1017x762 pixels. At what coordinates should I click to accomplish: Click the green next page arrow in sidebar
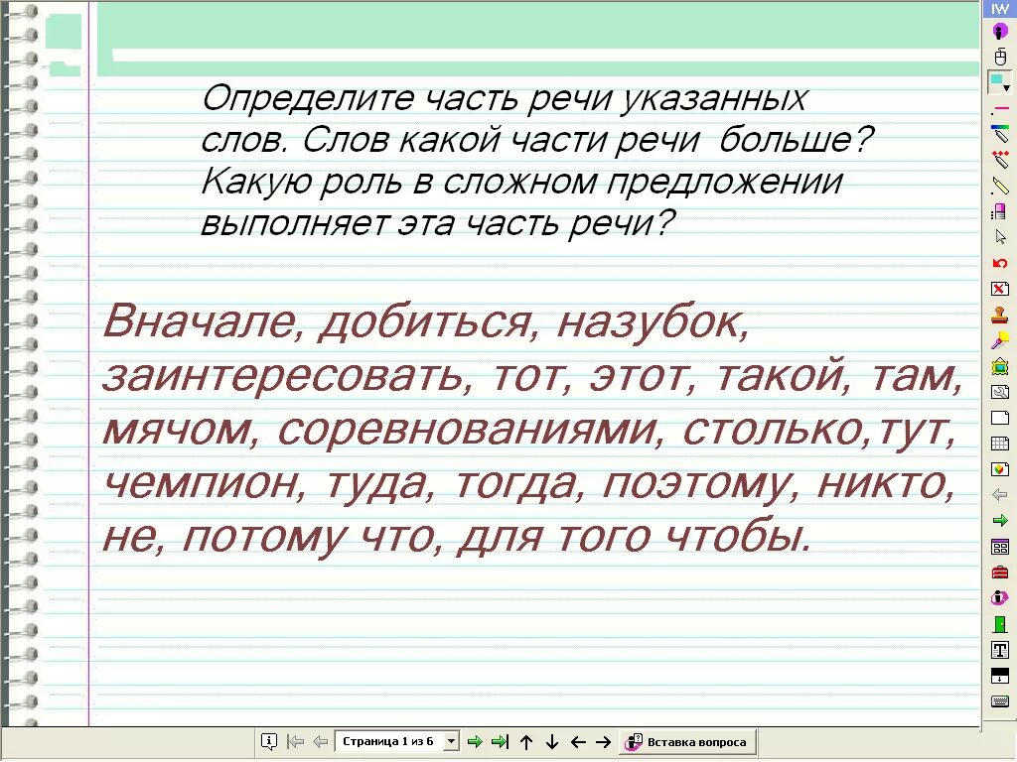click(999, 520)
